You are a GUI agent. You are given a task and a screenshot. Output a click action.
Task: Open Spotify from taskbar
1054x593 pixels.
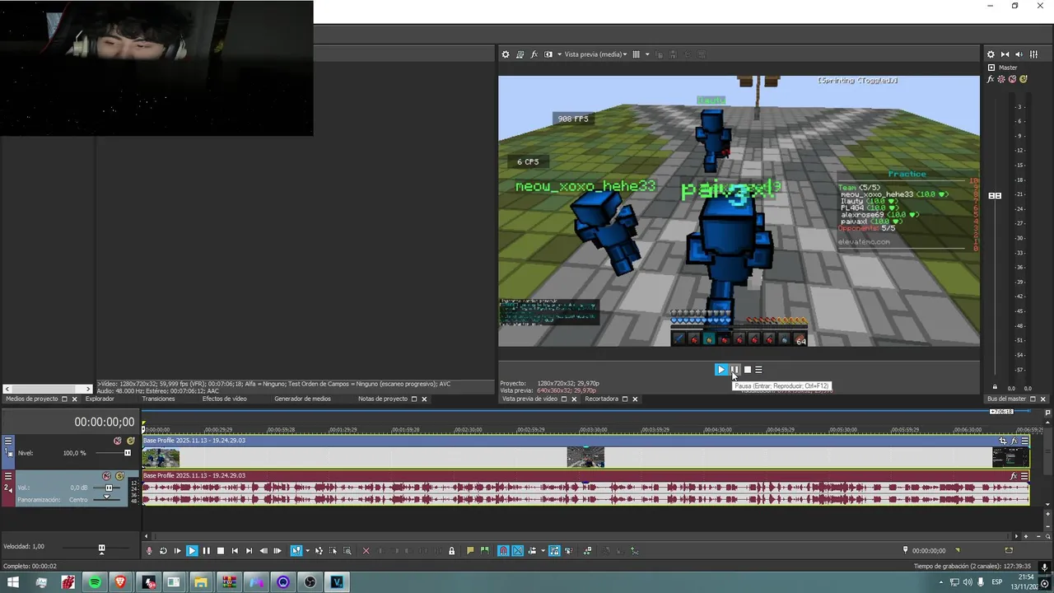pyautogui.click(x=95, y=582)
